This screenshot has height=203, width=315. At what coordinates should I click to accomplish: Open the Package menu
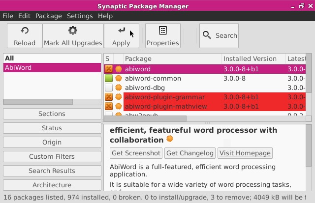click(49, 16)
